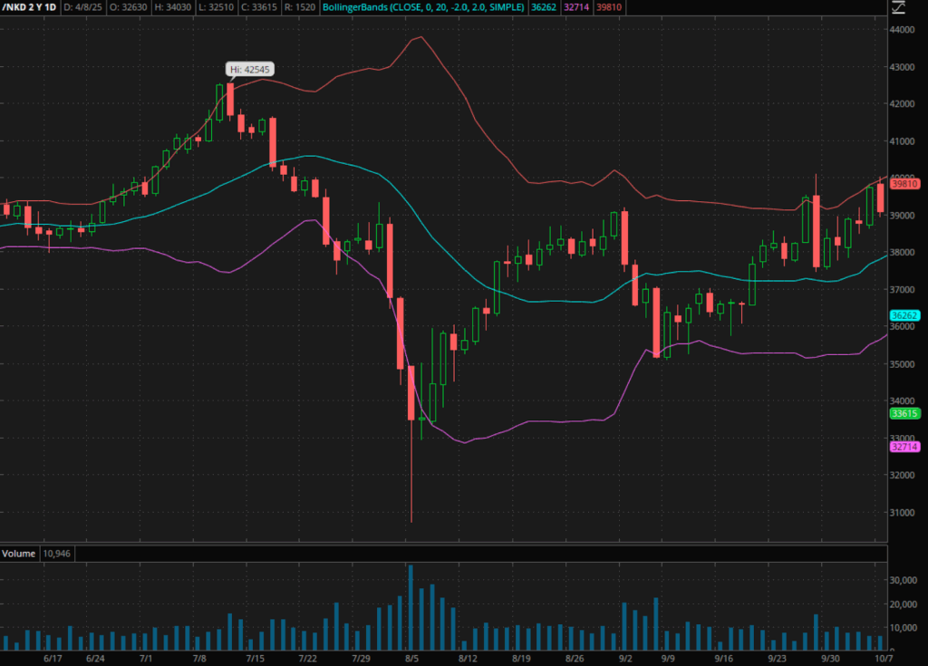
Task: Click the 30,000 volume axis label
Action: click(904, 580)
